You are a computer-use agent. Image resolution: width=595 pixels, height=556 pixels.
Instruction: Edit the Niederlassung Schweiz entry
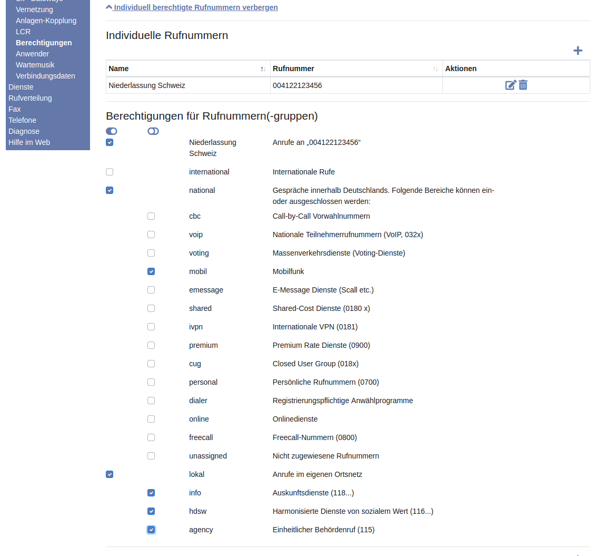pyautogui.click(x=510, y=85)
